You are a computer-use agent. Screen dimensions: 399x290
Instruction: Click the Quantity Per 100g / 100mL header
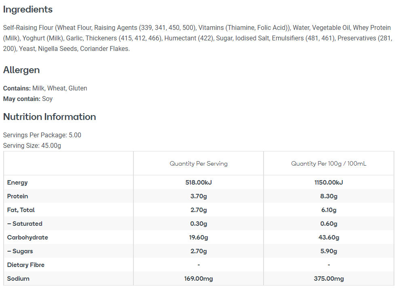click(x=329, y=164)
